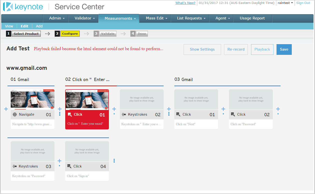Click the date and time text in header
The width and height of the screenshot is (315, 194).
[x=237, y=3]
